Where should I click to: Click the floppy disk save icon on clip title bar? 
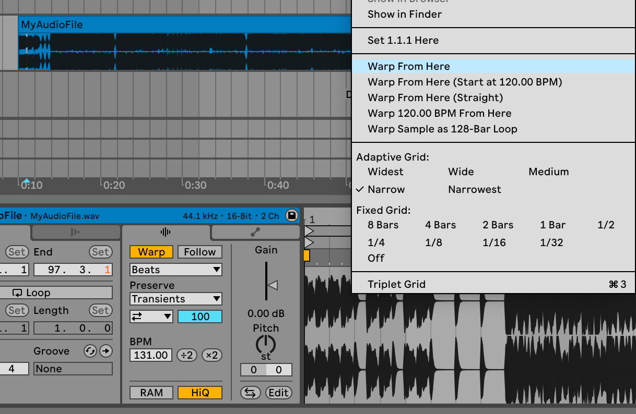291,215
